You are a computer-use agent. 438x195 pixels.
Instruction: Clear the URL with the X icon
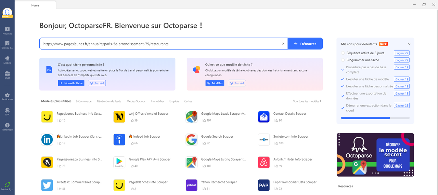coord(283,44)
